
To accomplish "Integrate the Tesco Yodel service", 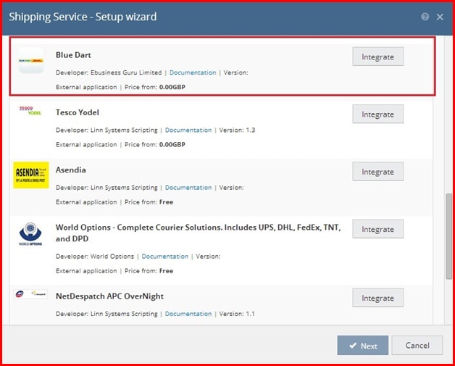I will click(x=377, y=114).
